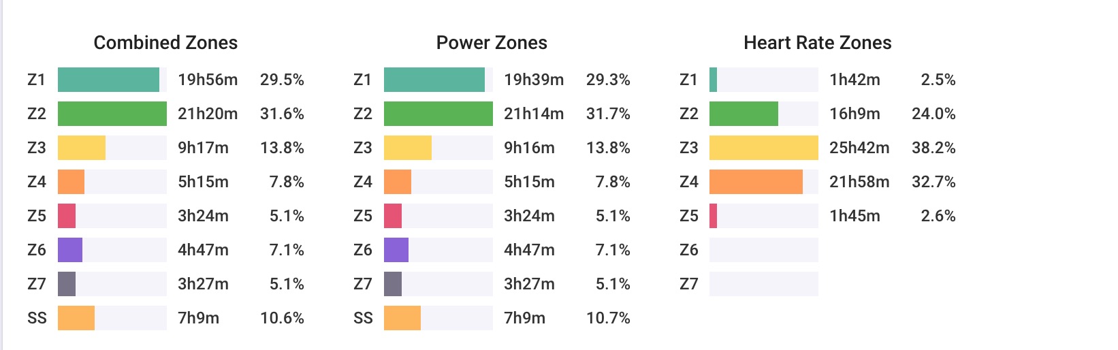
Task: Click the yellow Z3 bar in Heart Rate Zones
Action: point(764,148)
